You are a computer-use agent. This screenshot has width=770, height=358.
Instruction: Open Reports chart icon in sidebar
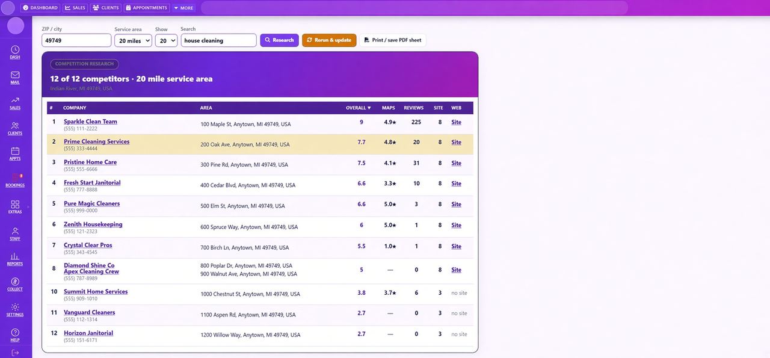15,259
